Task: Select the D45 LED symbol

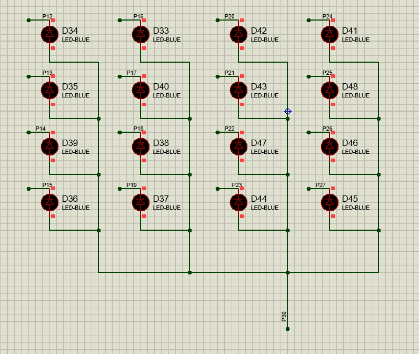Action: tap(330, 202)
